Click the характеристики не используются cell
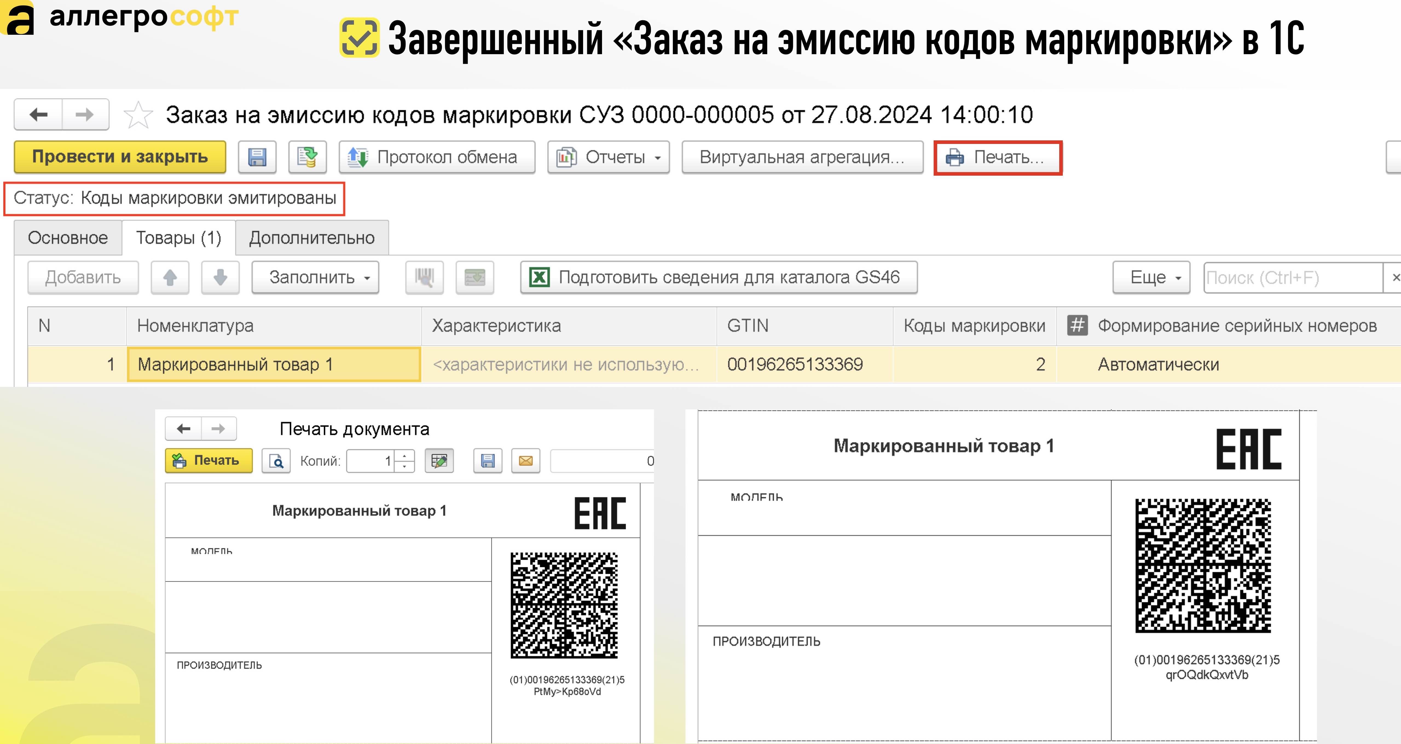Image resolution: width=1401 pixels, height=744 pixels. (569, 364)
